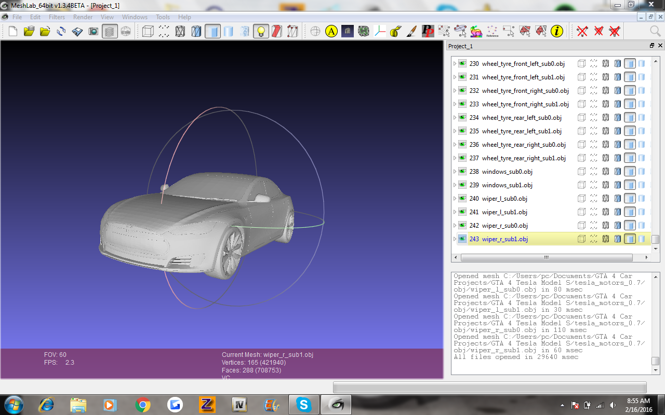Open the Measuring tool with tape icon
The image size is (665, 415).
point(395,32)
